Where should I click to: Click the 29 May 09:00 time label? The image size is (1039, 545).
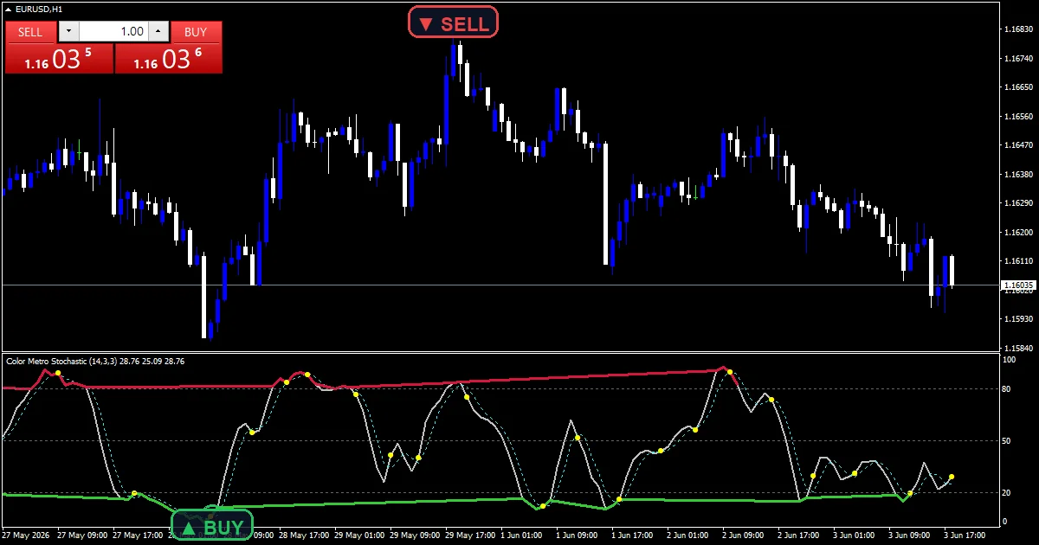pyautogui.click(x=415, y=535)
